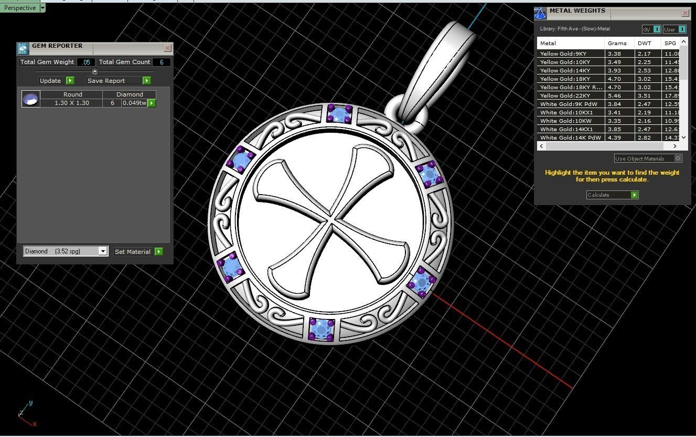Select White Gold:10KX1 row
The width and height of the screenshot is (696, 437).
[x=608, y=112]
